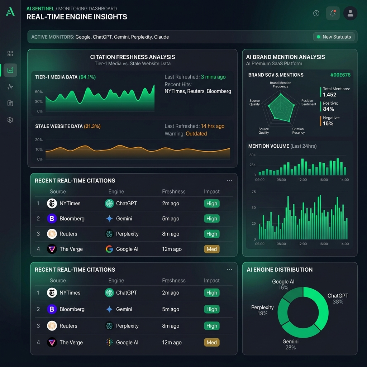The height and width of the screenshot is (367, 367).
Task: Click the AI Sentinel logo in sidebar
Action: 10,11
